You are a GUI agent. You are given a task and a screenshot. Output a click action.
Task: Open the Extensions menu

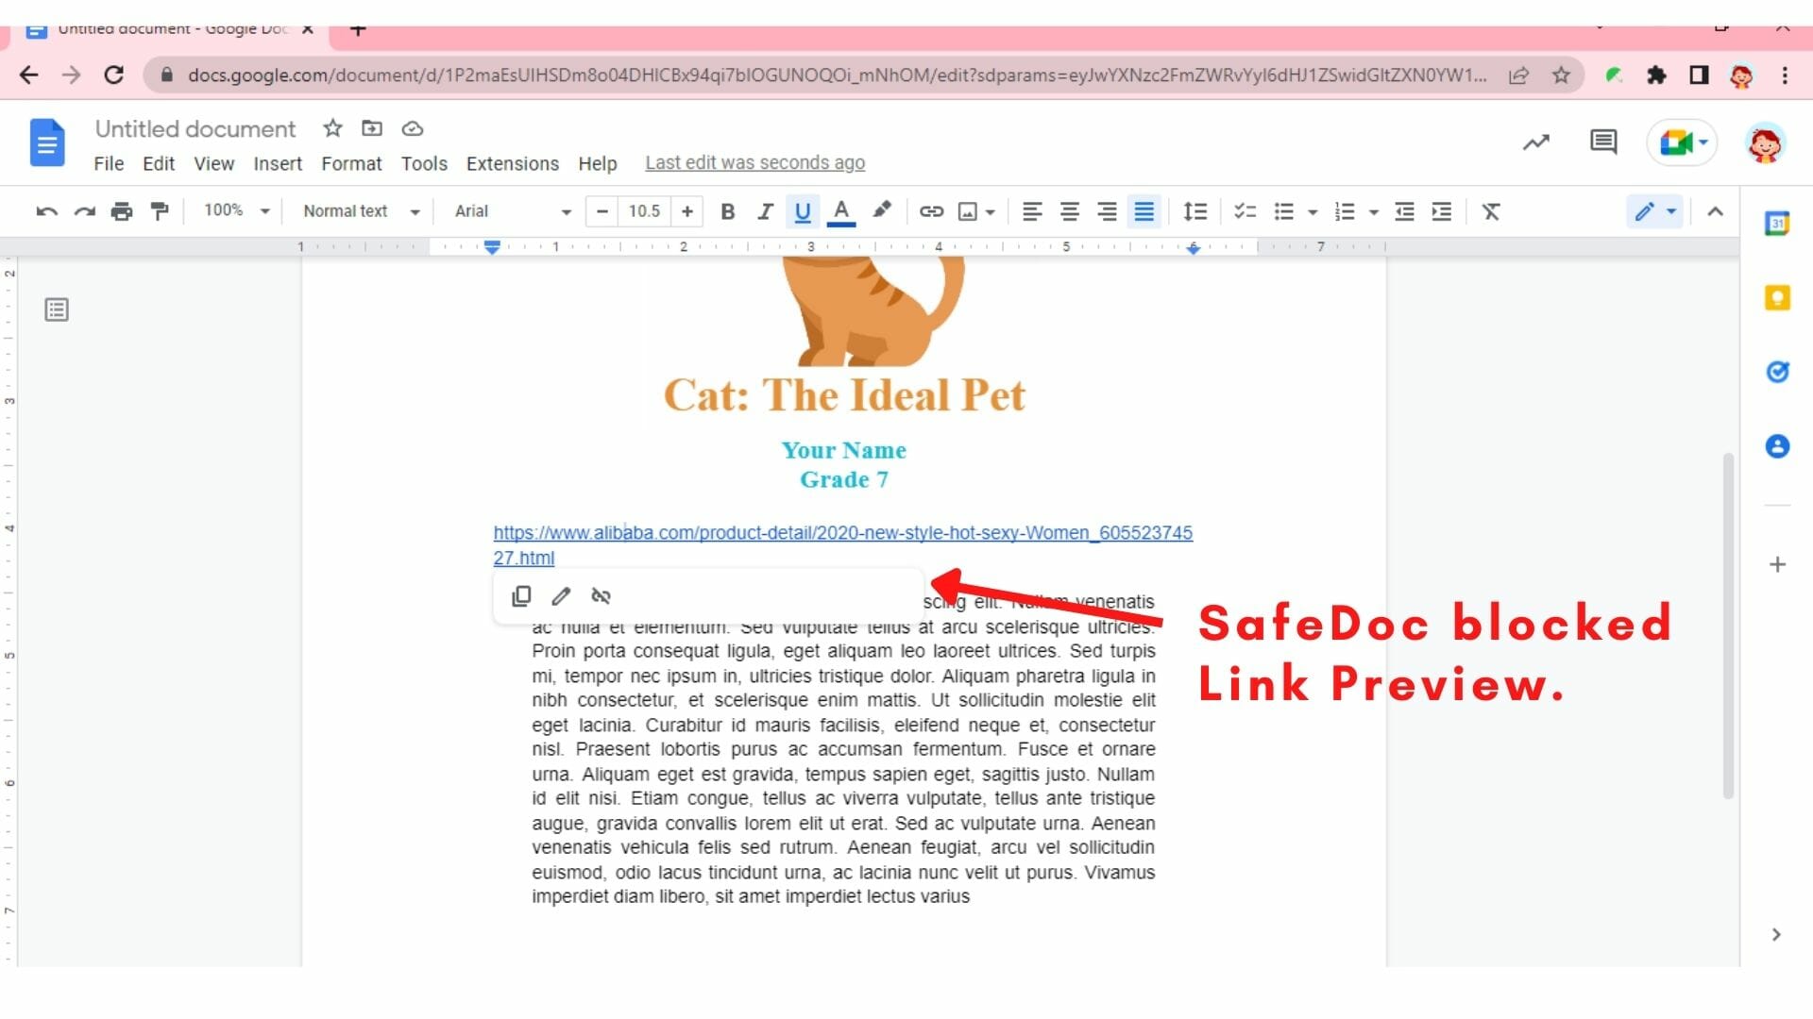coord(513,163)
